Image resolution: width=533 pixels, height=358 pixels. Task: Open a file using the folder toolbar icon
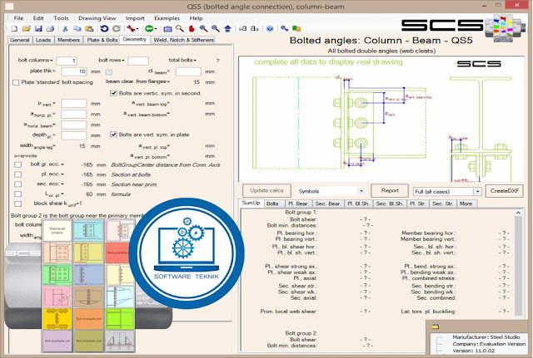pos(27,28)
